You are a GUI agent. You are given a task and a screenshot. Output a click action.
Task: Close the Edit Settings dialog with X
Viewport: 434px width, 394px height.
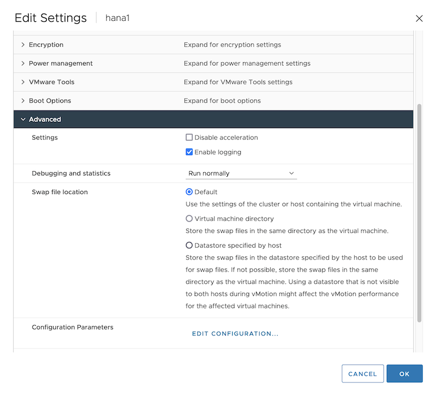419,18
